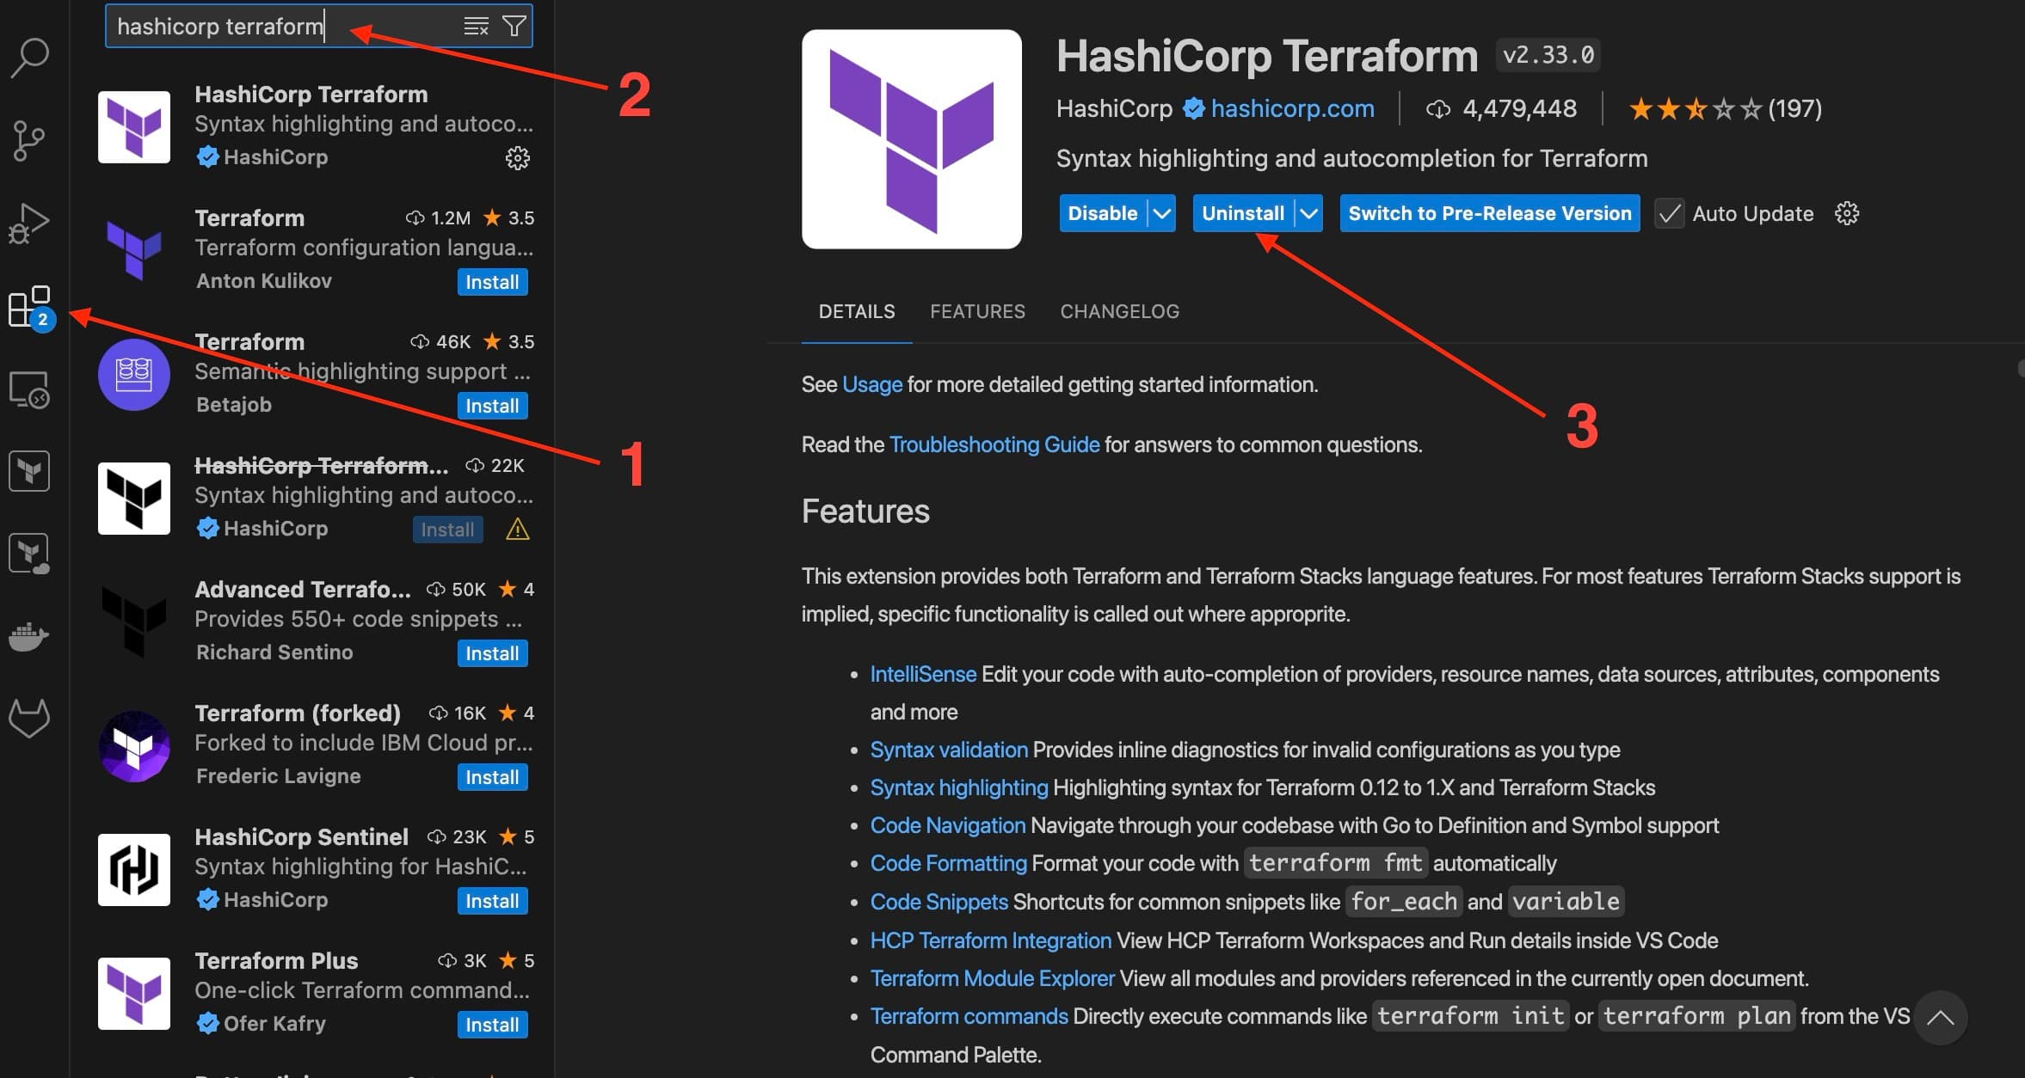Screen dimensions: 2025x1078
Task: Select Terraform (forked) list item
Action: point(313,744)
